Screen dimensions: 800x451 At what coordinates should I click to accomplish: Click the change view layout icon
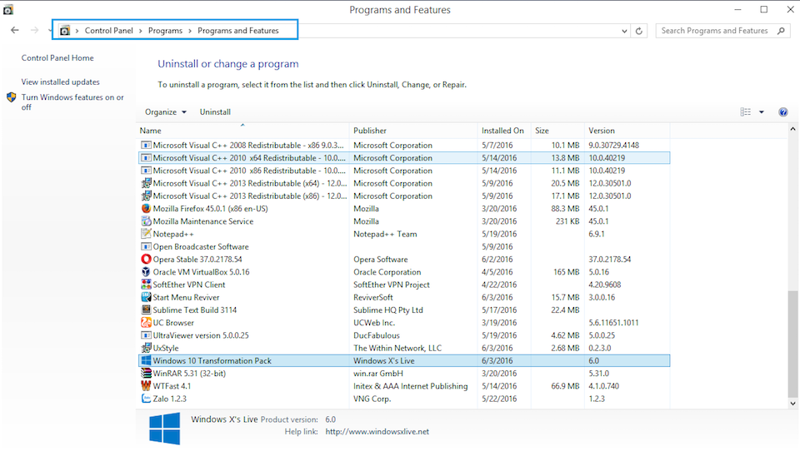click(x=745, y=112)
